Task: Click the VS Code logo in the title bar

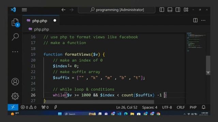Action: click(x=13, y=10)
